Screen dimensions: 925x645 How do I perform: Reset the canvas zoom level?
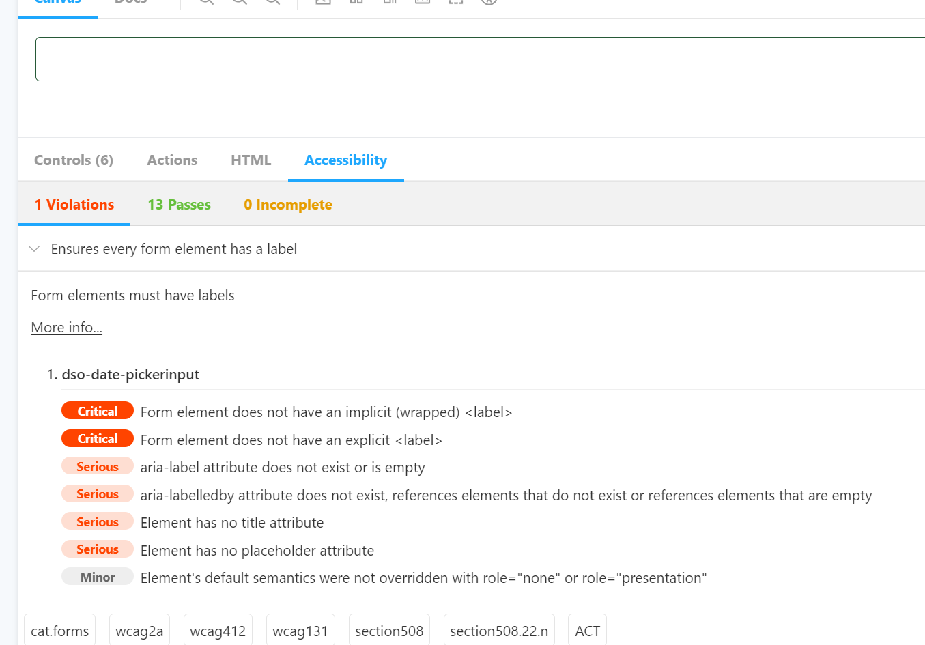point(272,3)
